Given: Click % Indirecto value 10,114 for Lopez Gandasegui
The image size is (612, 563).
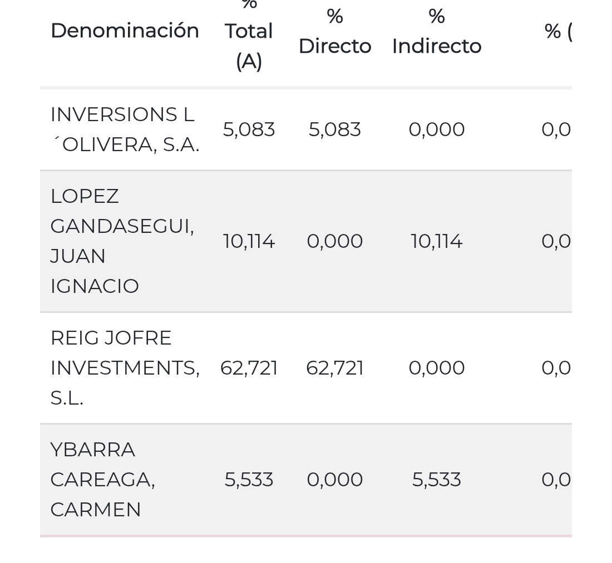Looking at the screenshot, I should [436, 241].
